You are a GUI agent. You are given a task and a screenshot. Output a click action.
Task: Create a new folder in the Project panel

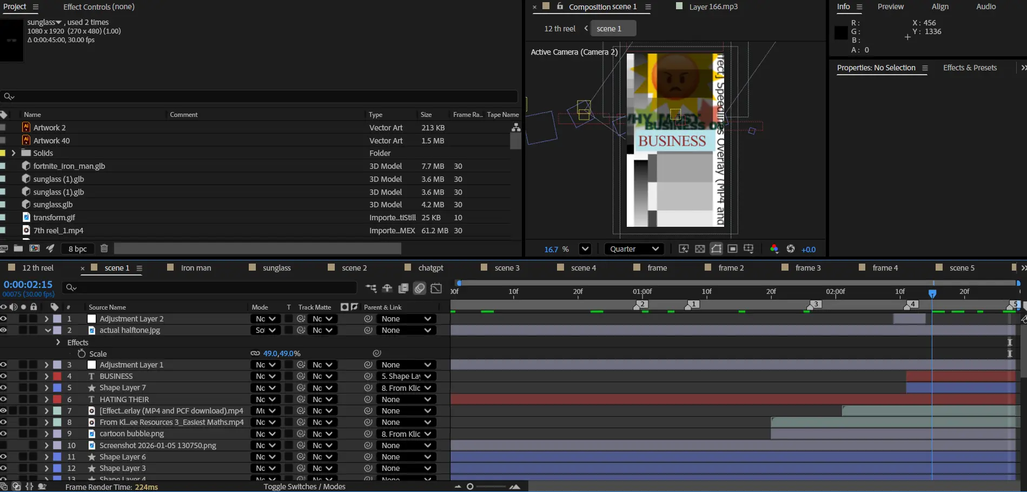pos(18,248)
